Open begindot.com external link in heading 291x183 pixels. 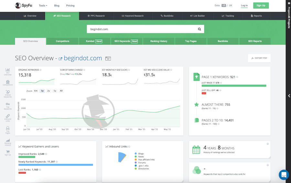pos(81,58)
